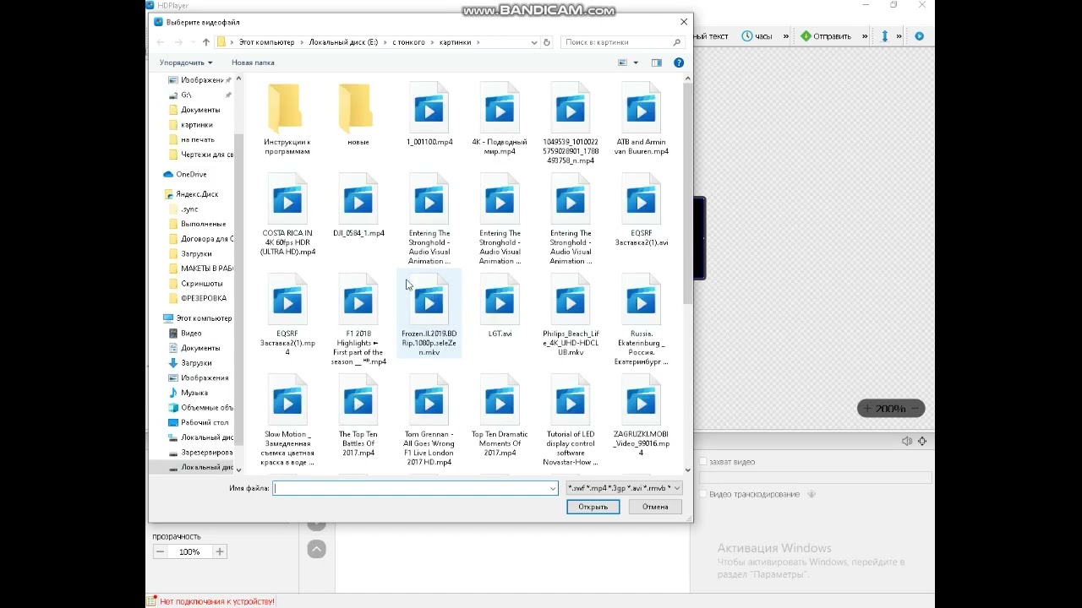The image size is (1082, 608).
Task: Click the move-up round arrow button in HDPlayer
Action: [x=316, y=550]
